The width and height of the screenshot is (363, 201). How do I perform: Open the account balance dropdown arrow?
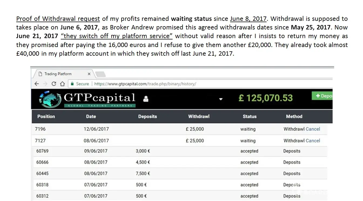point(221,99)
